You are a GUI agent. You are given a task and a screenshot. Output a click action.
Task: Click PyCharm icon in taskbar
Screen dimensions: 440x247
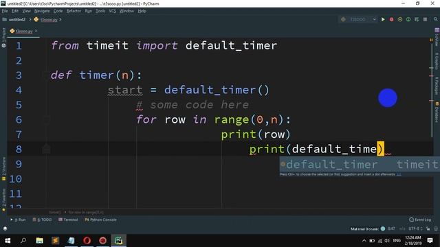click(118, 241)
